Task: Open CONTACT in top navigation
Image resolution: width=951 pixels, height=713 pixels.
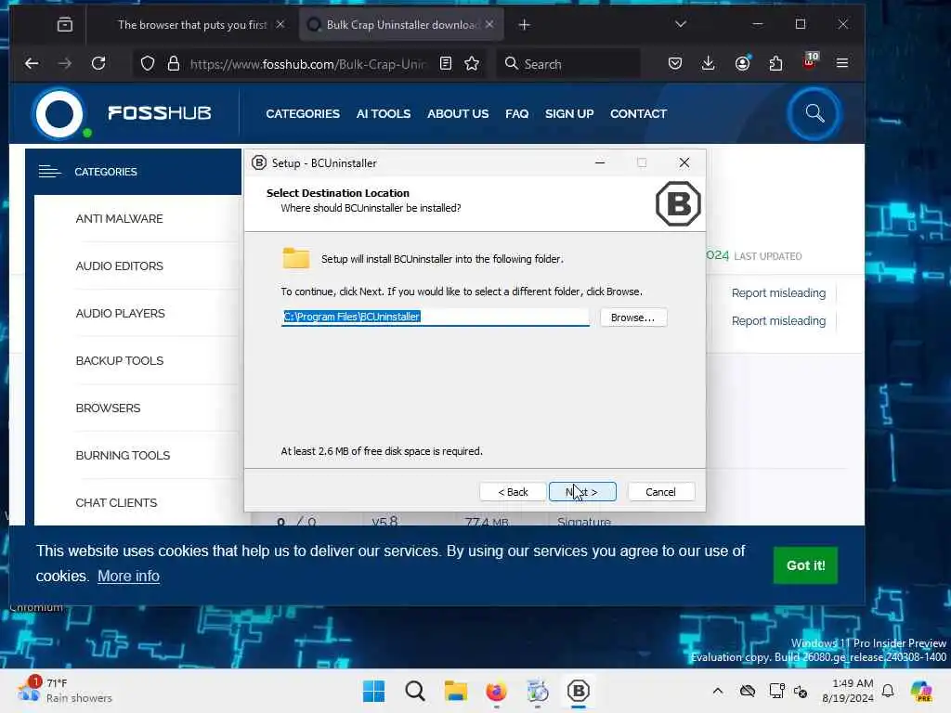Action: click(x=638, y=114)
